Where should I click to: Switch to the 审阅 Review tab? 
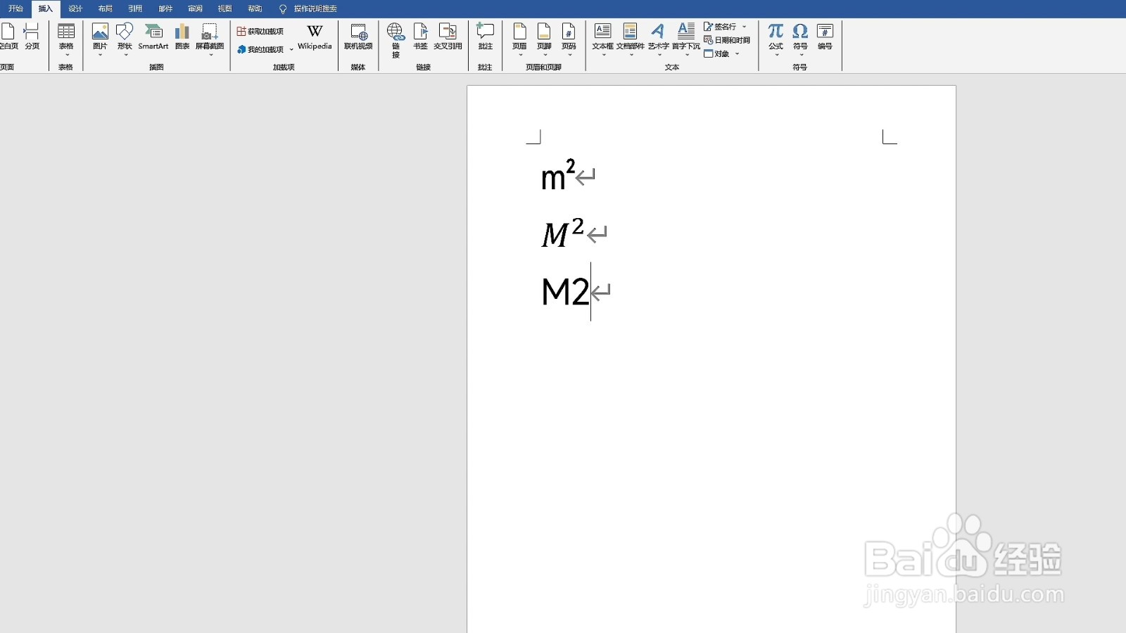(x=195, y=8)
